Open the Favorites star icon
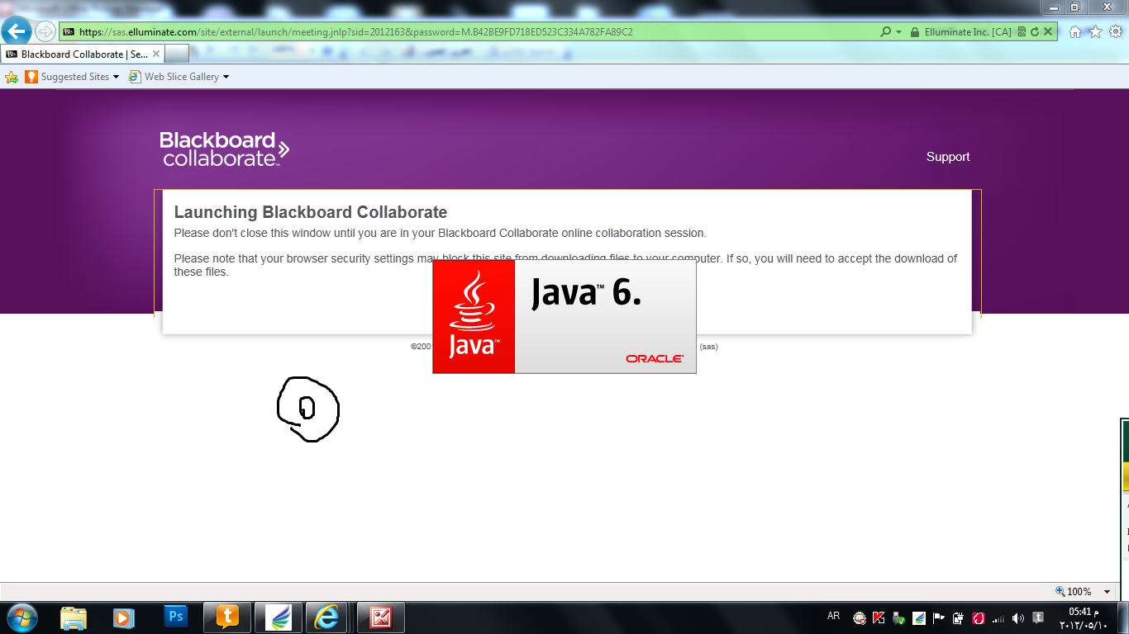The height and width of the screenshot is (634, 1129). (x=1095, y=31)
